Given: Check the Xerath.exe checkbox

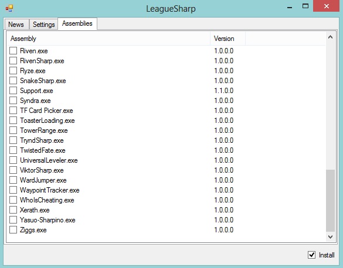Looking at the screenshot, I should tap(13, 210).
